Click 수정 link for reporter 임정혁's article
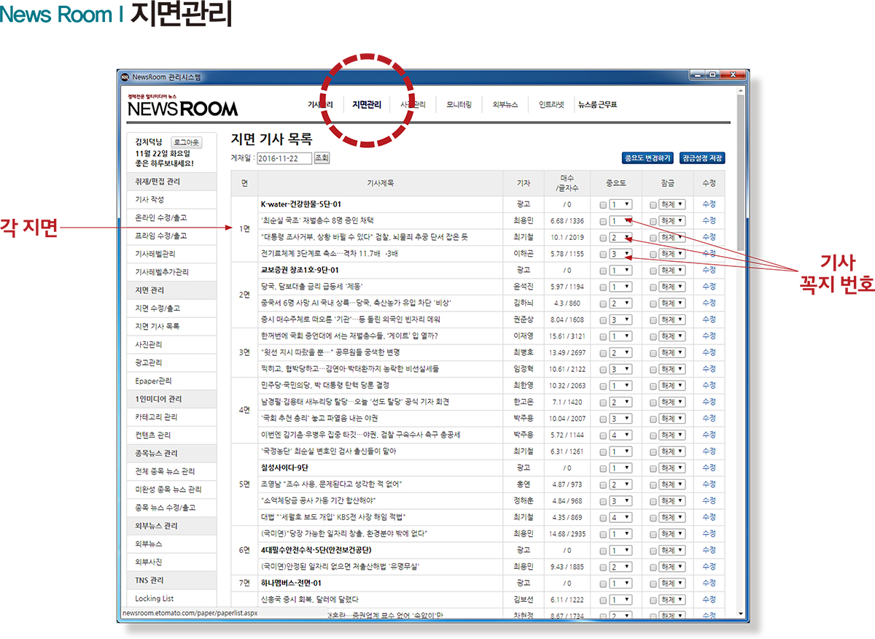The image size is (875, 639). point(709,369)
